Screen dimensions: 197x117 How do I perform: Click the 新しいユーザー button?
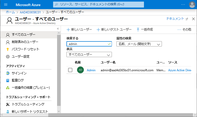pyautogui.click(x=79, y=30)
